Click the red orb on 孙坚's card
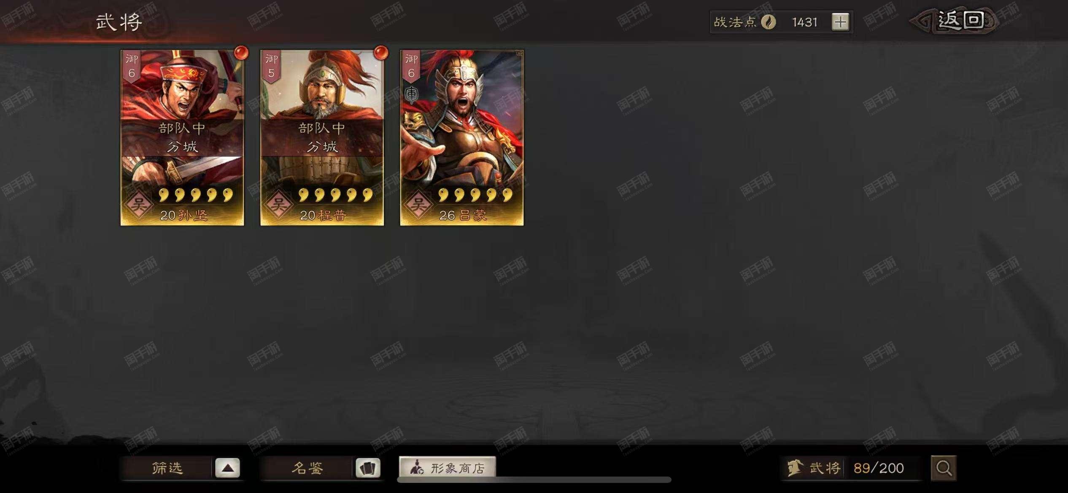Image resolution: width=1068 pixels, height=493 pixels. (x=241, y=53)
